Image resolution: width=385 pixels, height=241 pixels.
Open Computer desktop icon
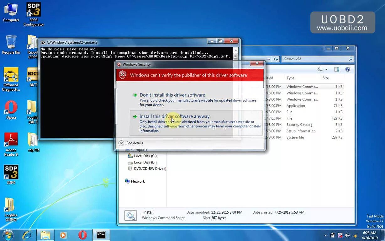click(x=11, y=13)
